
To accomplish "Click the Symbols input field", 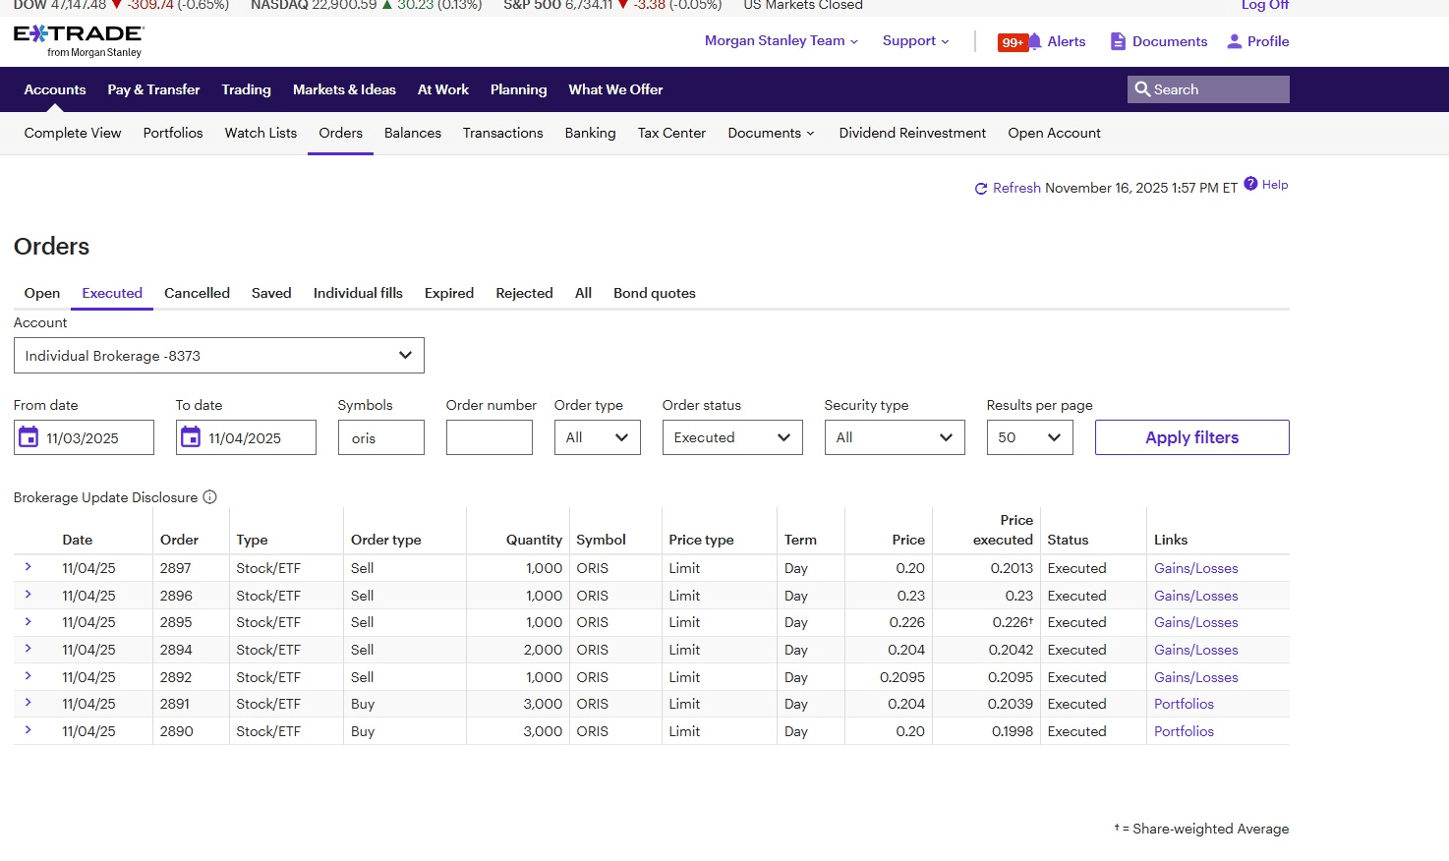I will (380, 437).
